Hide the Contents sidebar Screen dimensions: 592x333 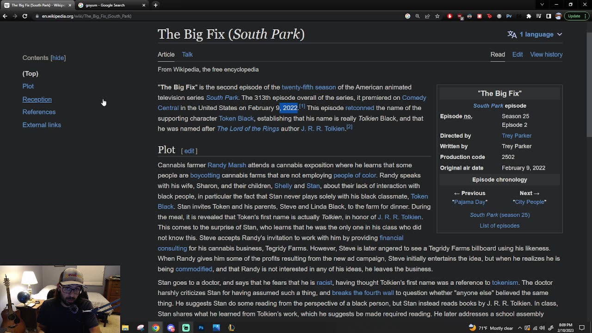[58, 58]
